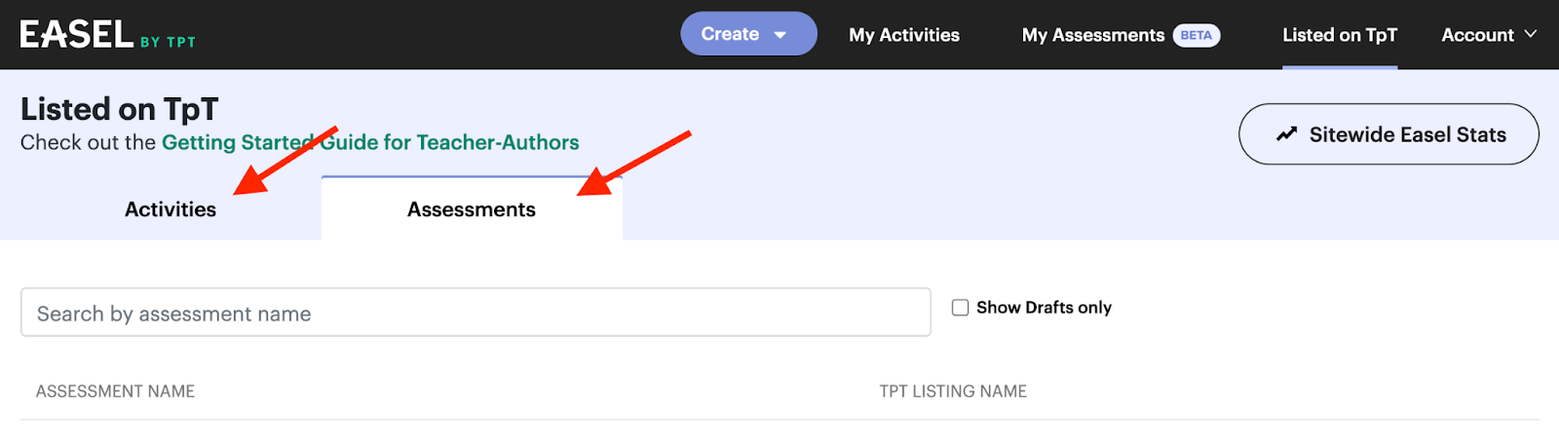Click the Listed on TpT page heading
The image size is (1559, 440).
[120, 109]
